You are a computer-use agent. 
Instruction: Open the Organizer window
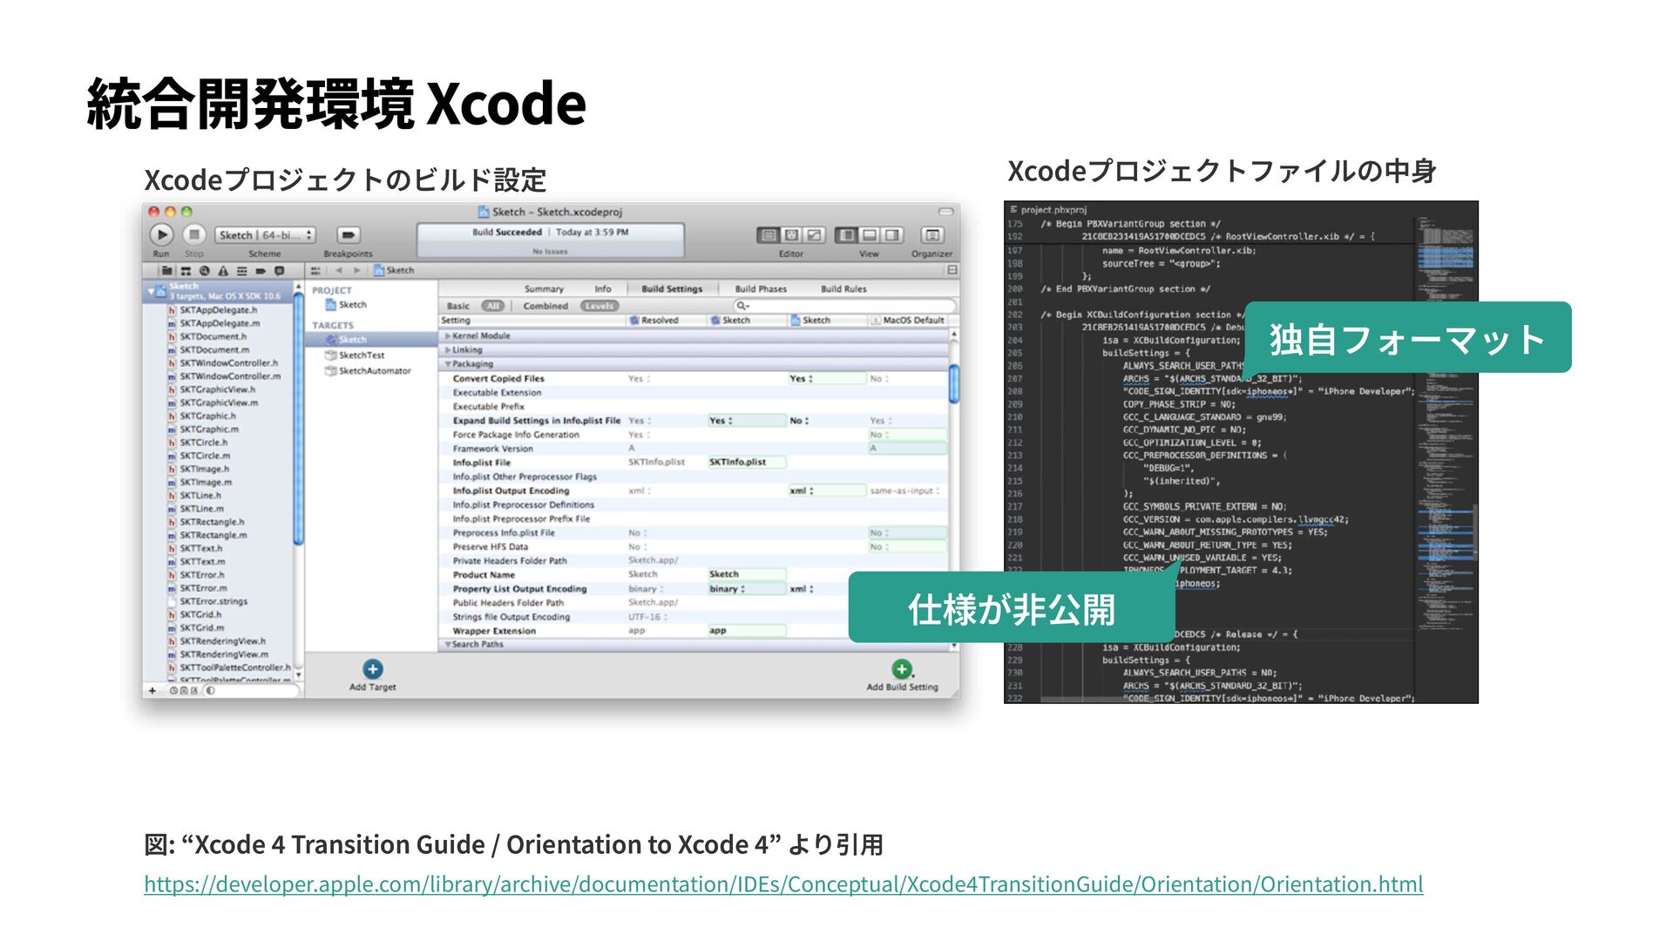(x=932, y=235)
